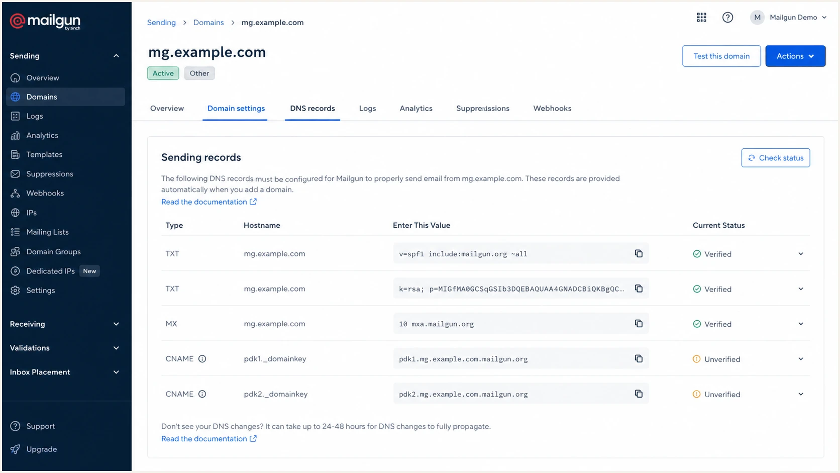Viewport: 840px width, 473px height.
Task: Click the pdk1._domainkey hostname
Action: click(x=275, y=359)
